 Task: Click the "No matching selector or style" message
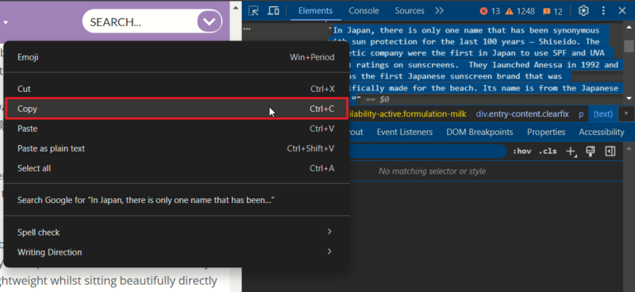[x=432, y=171]
